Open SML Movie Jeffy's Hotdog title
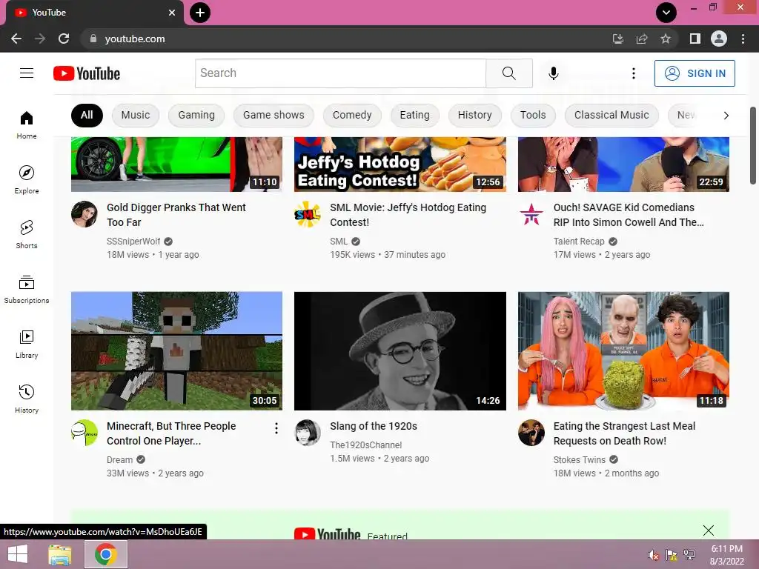The height and width of the screenshot is (569, 759). [x=408, y=215]
